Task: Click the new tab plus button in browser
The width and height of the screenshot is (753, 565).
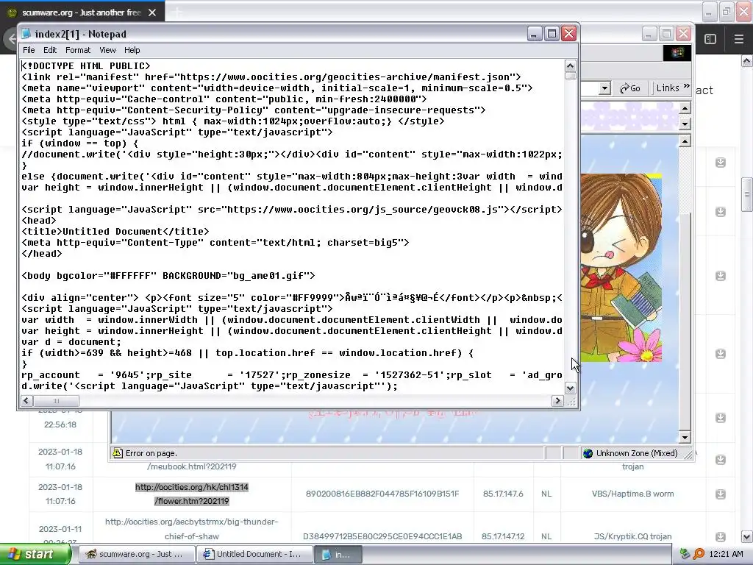Action: 177,13
